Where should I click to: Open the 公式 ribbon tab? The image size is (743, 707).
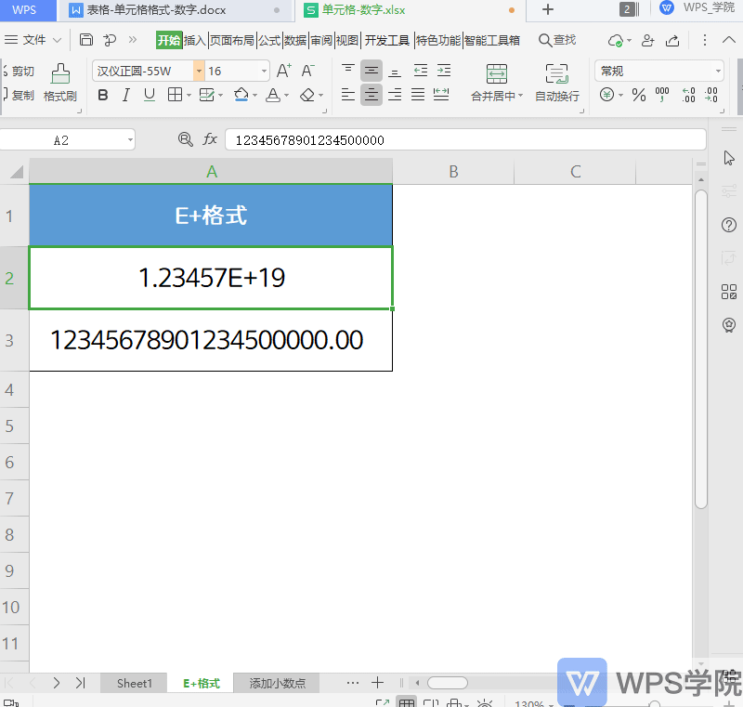[x=269, y=40]
